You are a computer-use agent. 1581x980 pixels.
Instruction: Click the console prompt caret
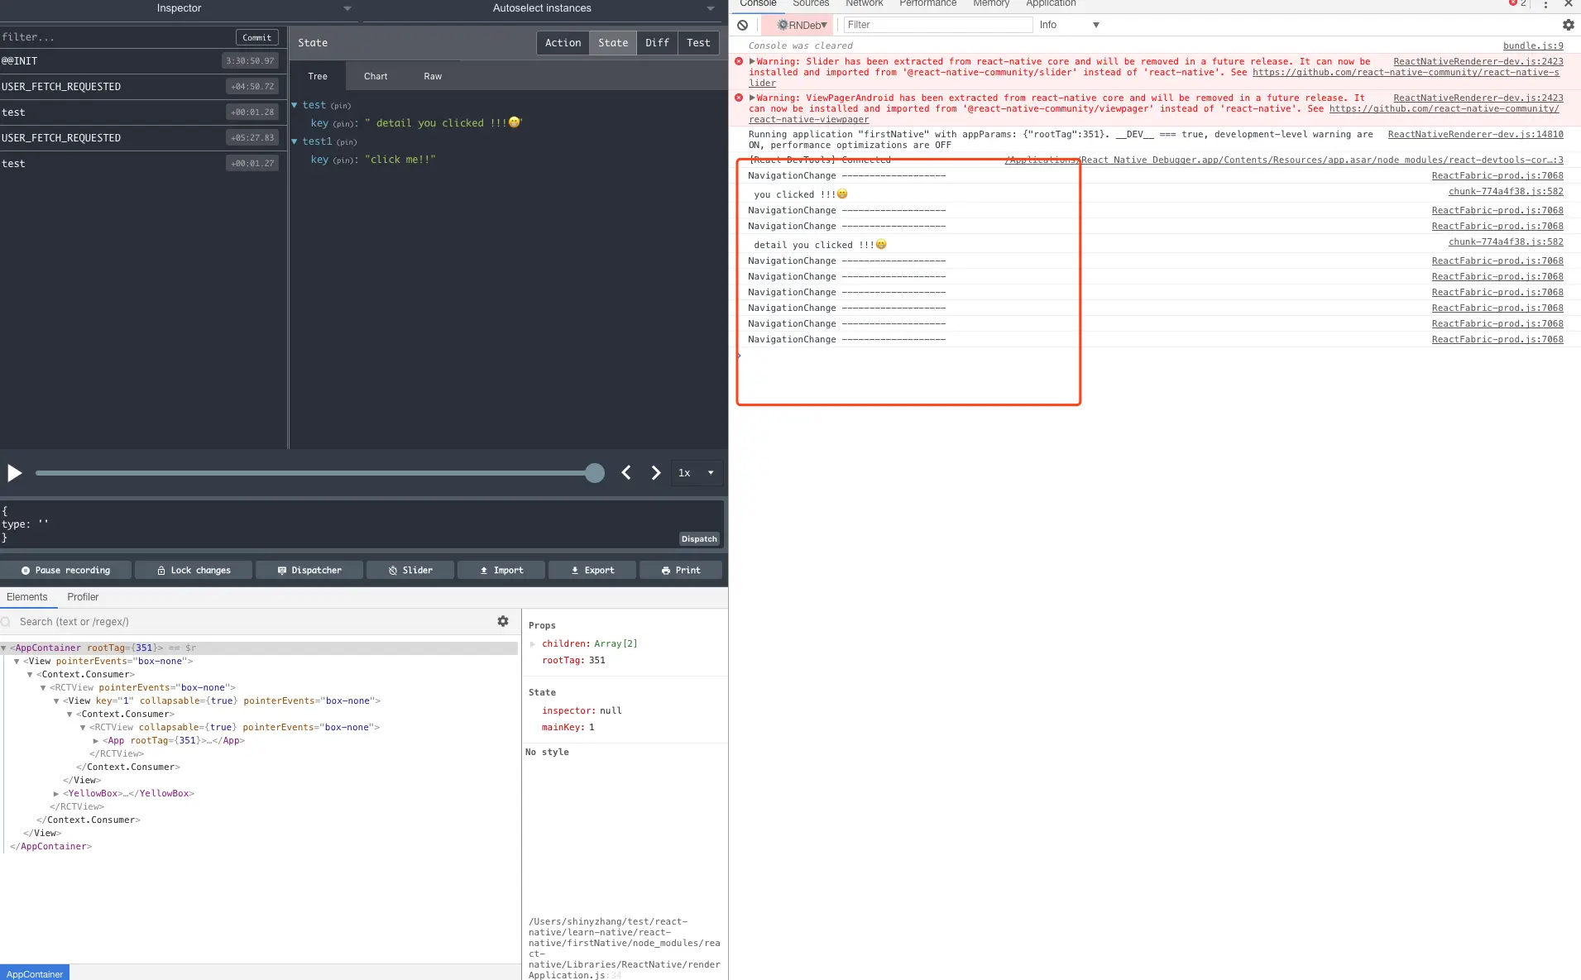[x=739, y=356]
